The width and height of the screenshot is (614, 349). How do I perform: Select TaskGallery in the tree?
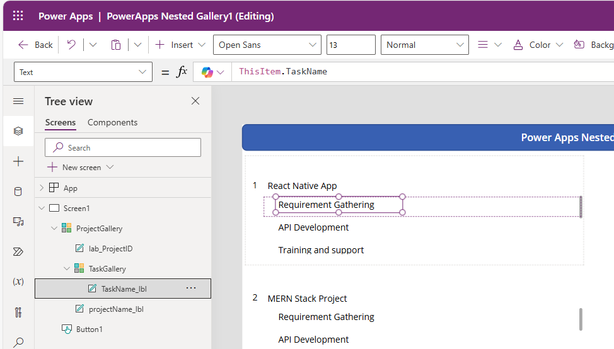click(x=107, y=269)
